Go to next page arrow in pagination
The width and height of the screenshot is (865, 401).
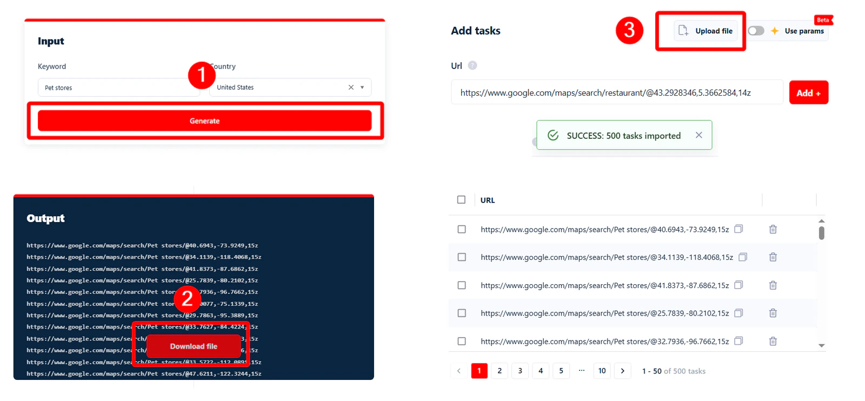(x=623, y=371)
